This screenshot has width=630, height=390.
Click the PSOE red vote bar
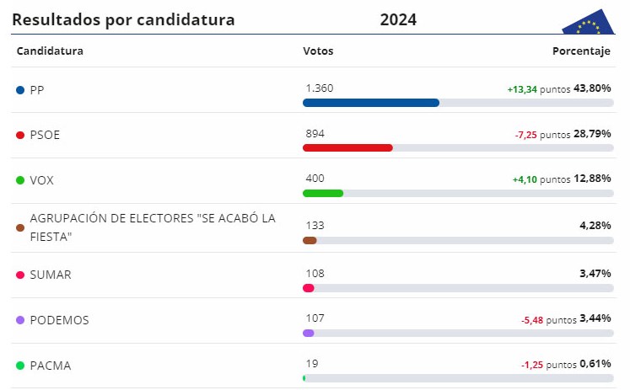[x=347, y=148]
